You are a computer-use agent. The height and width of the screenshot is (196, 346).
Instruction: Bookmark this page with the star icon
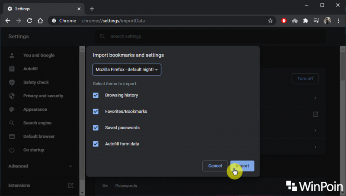(x=270, y=21)
